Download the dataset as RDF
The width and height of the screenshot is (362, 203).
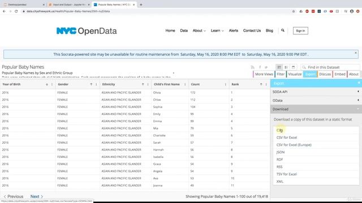pos(279,160)
